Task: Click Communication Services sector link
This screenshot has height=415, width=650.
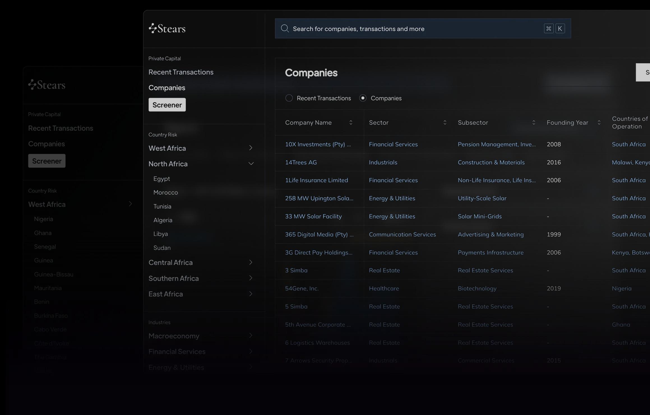Action: coord(402,234)
